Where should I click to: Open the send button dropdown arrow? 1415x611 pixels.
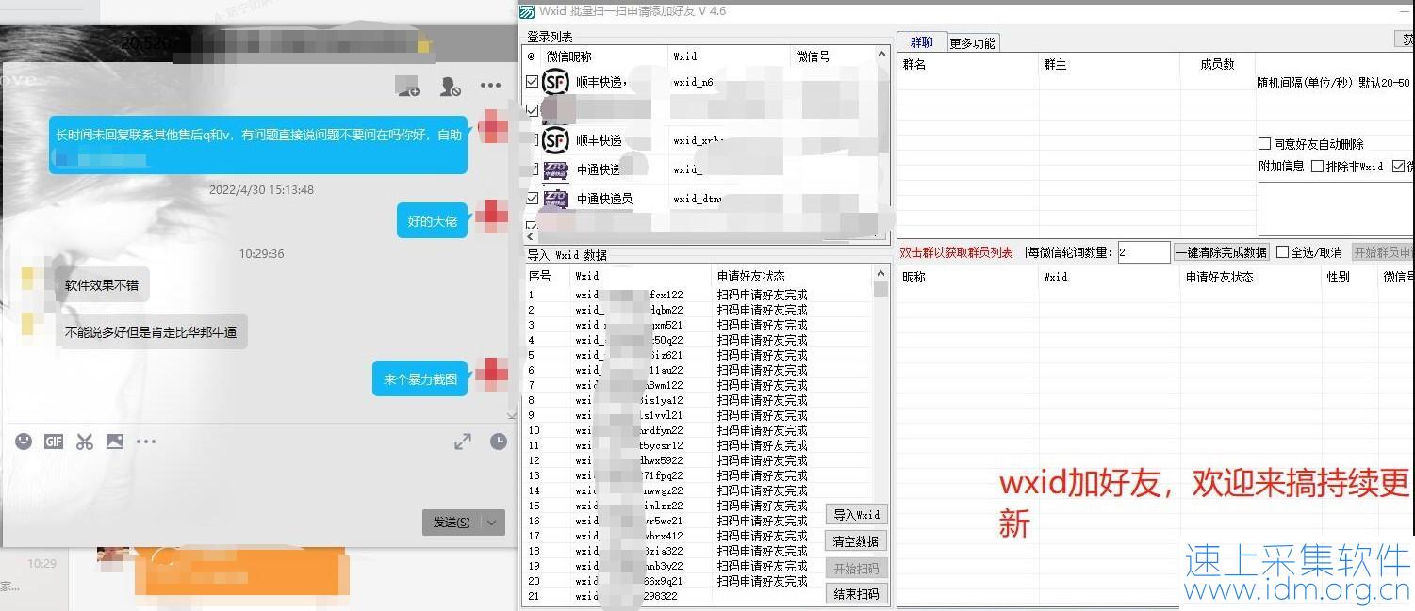(493, 523)
